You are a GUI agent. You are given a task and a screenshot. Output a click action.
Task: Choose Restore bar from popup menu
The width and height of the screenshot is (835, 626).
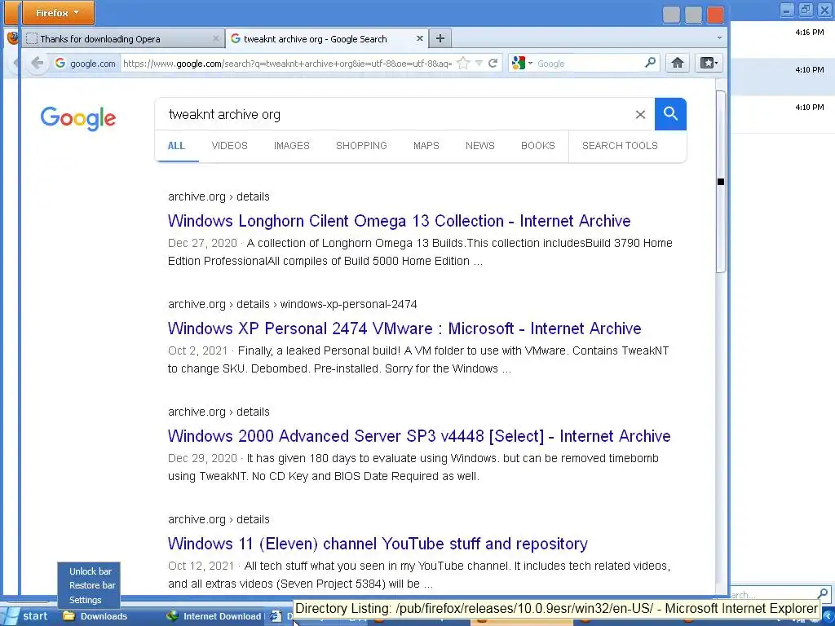(92, 585)
